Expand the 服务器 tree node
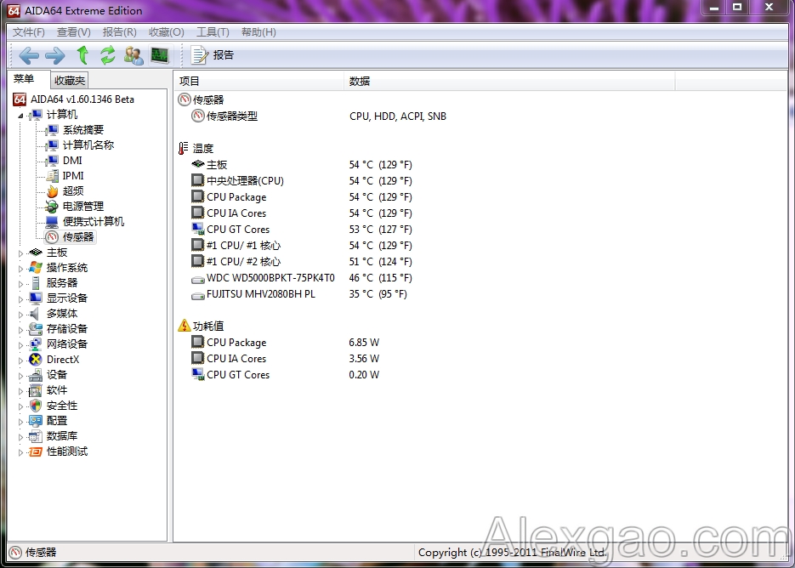The height and width of the screenshot is (568, 795). pyautogui.click(x=20, y=283)
